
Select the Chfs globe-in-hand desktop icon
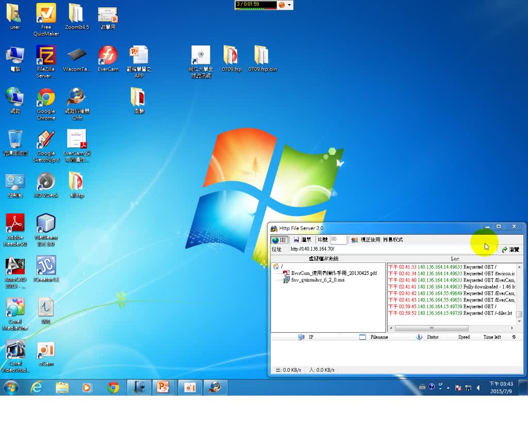click(x=77, y=104)
